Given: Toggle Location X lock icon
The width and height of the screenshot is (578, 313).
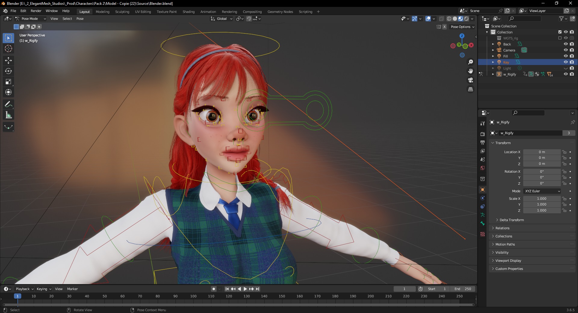Looking at the screenshot, I should coord(564,152).
